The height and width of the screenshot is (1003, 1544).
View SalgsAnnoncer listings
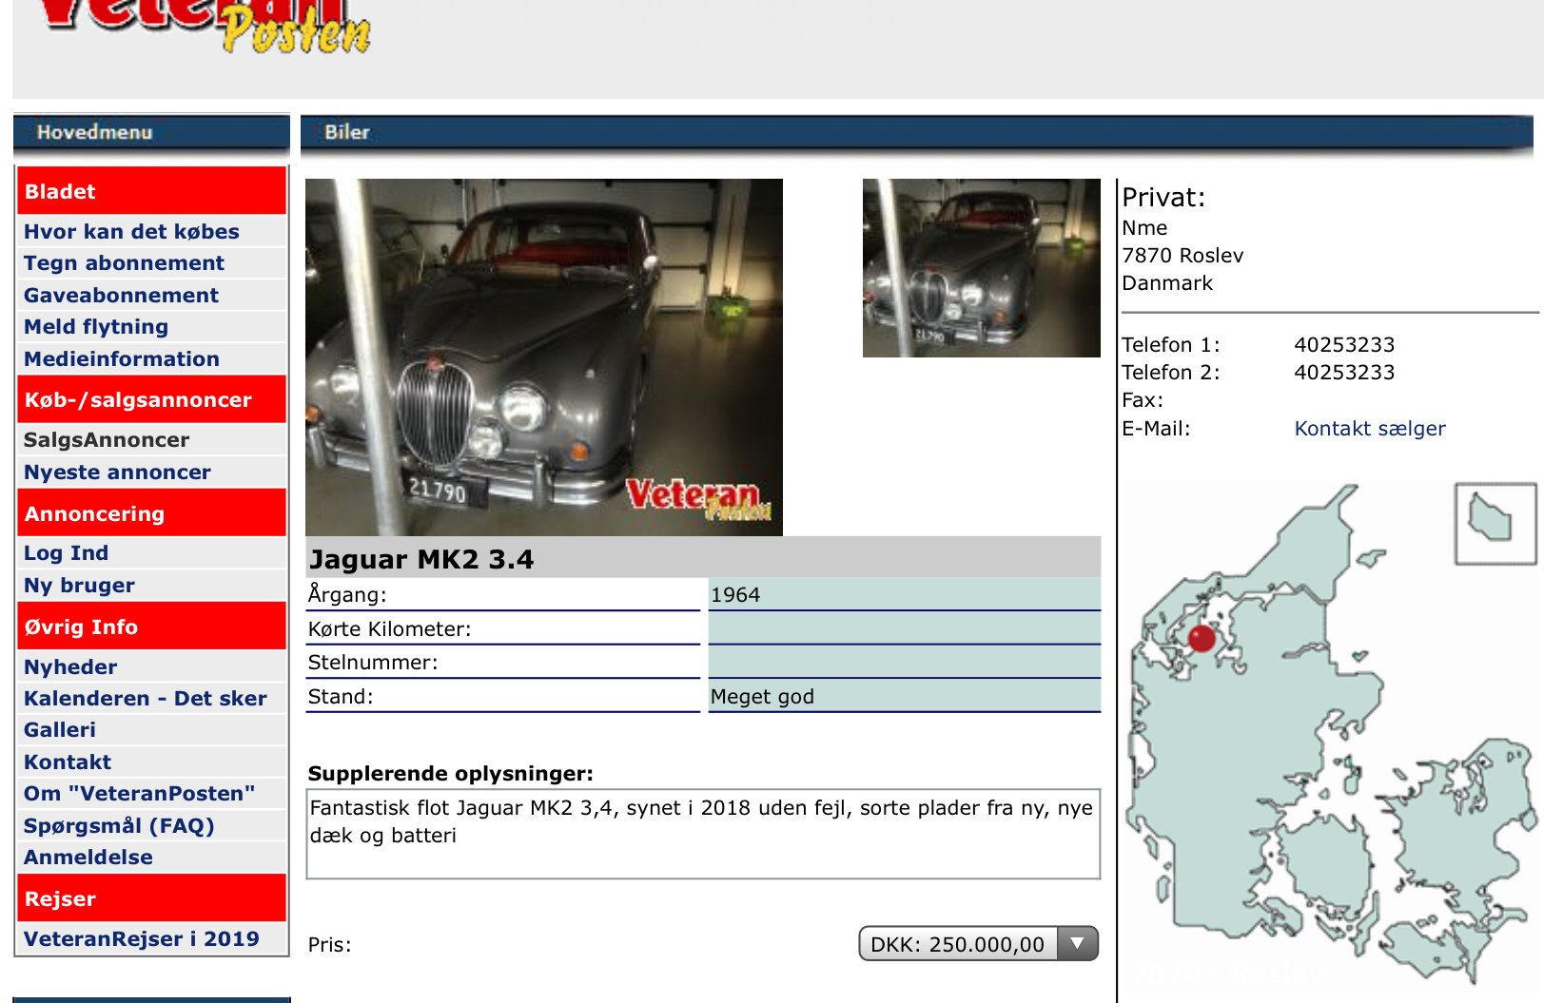point(107,440)
